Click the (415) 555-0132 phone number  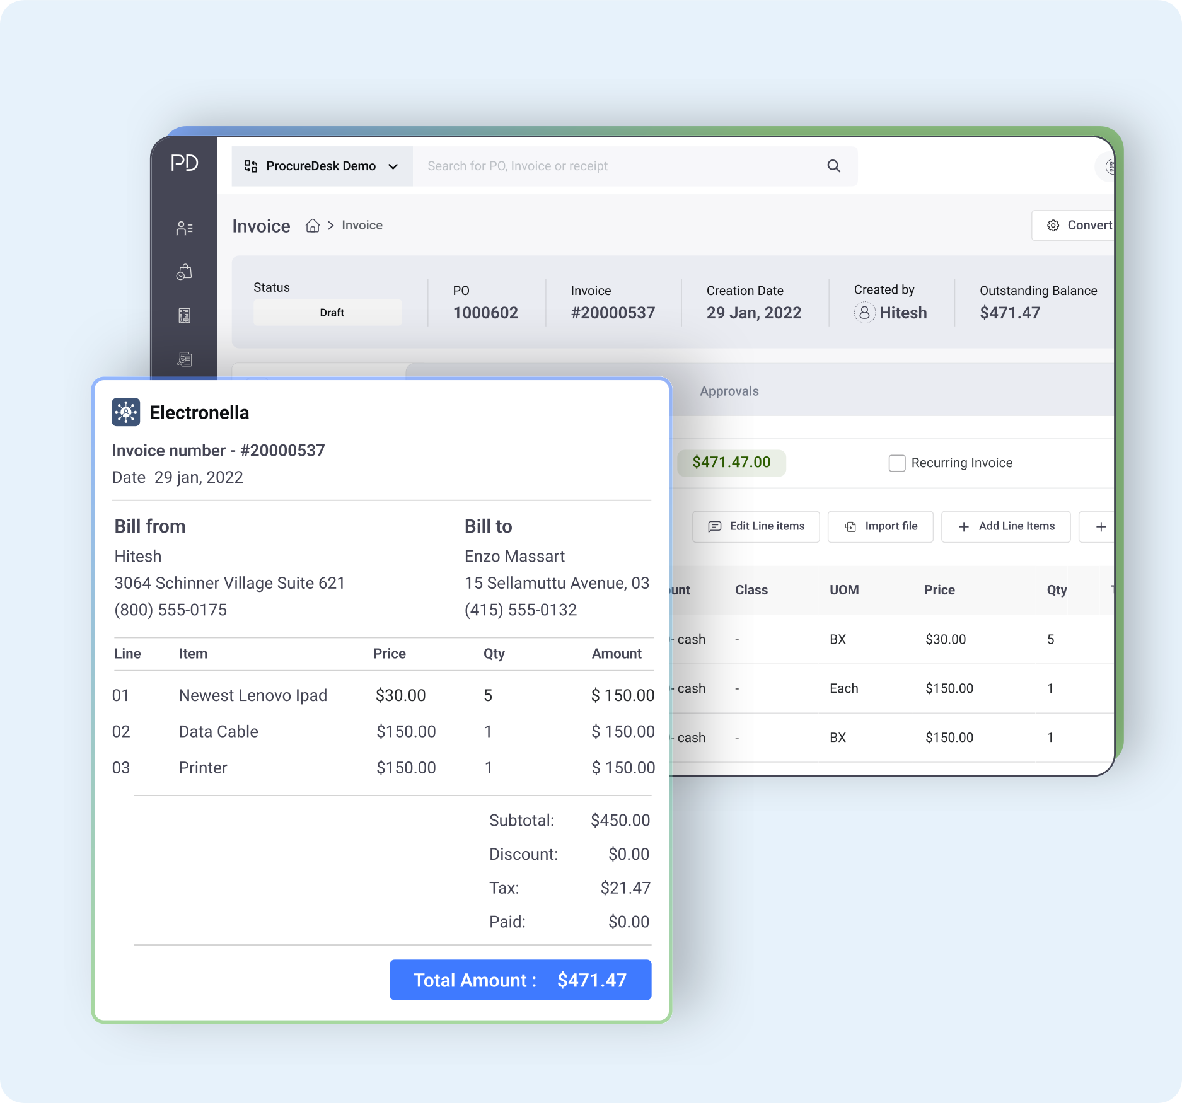521,610
